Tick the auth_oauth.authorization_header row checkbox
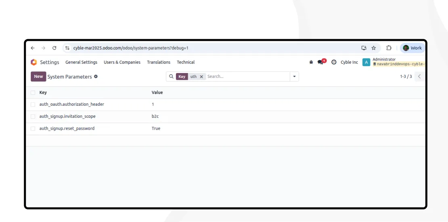 [x=33, y=105]
